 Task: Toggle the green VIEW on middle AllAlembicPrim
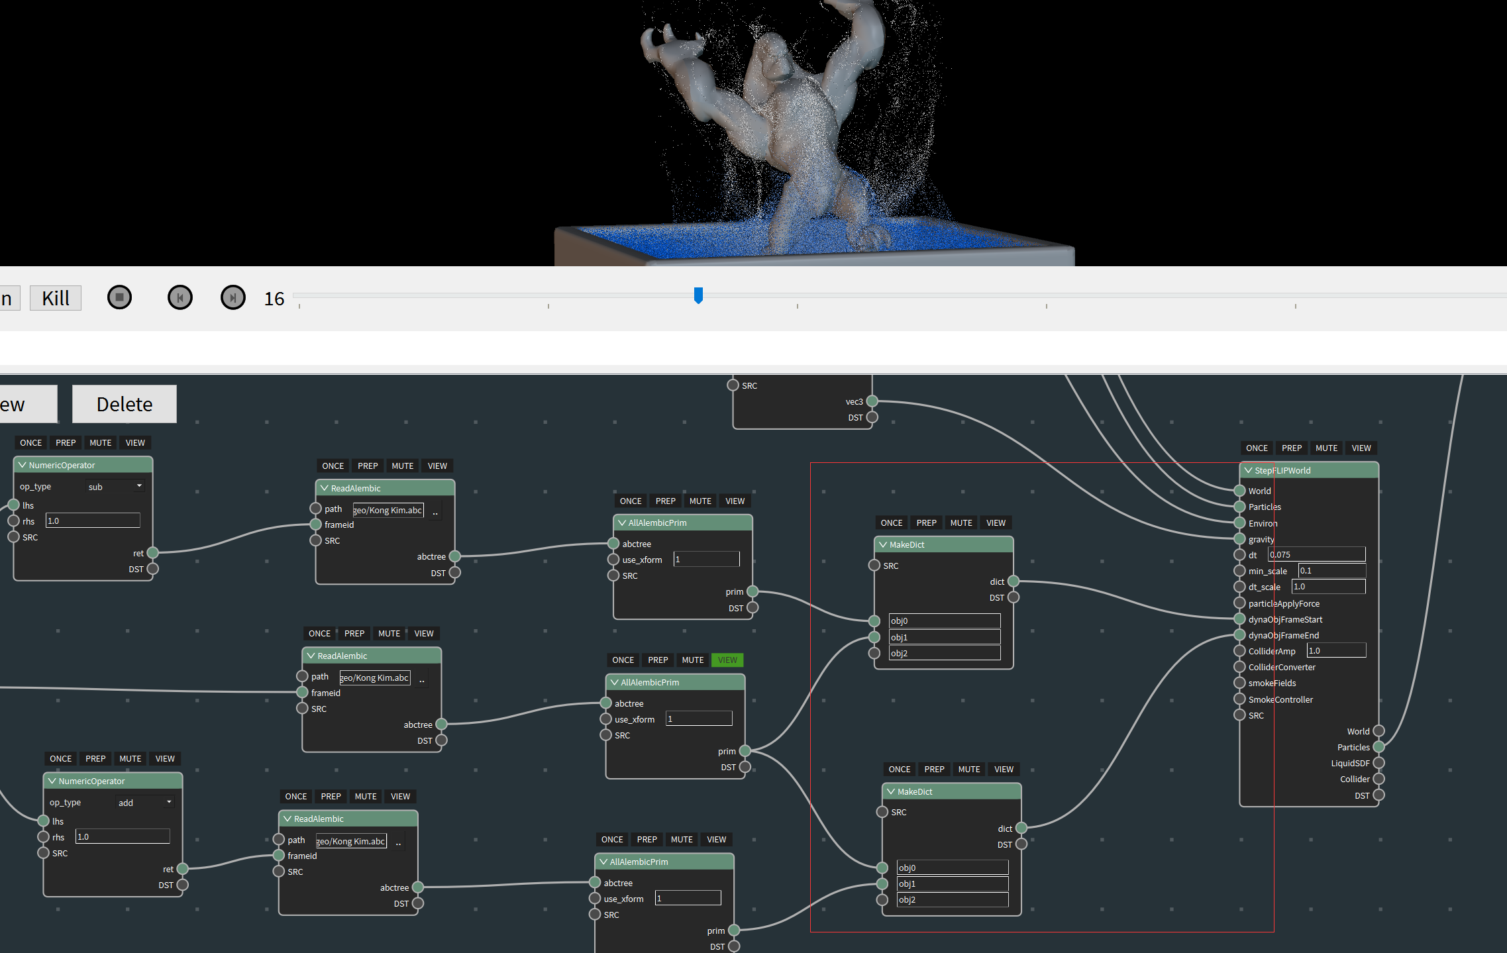pyautogui.click(x=727, y=660)
